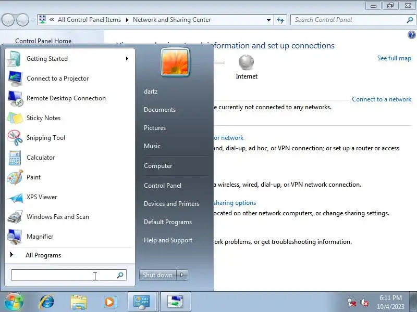Click the user account flower picture
The height and width of the screenshot is (312, 417).
(x=175, y=62)
